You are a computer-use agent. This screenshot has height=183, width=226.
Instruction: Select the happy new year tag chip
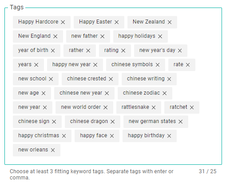click(x=75, y=65)
